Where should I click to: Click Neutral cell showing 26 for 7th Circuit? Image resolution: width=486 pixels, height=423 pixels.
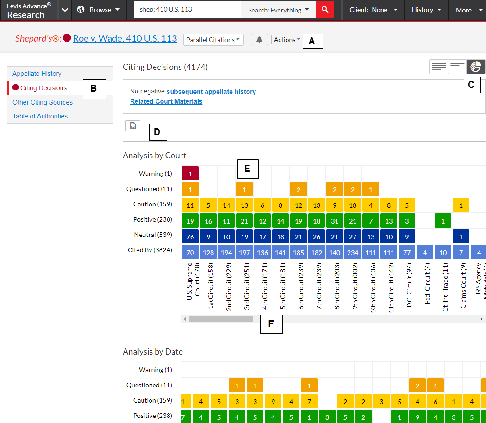317,237
